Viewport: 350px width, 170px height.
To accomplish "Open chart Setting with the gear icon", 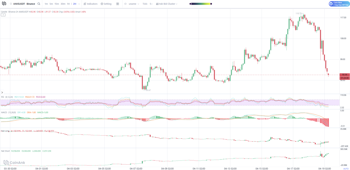I will (106, 4).
